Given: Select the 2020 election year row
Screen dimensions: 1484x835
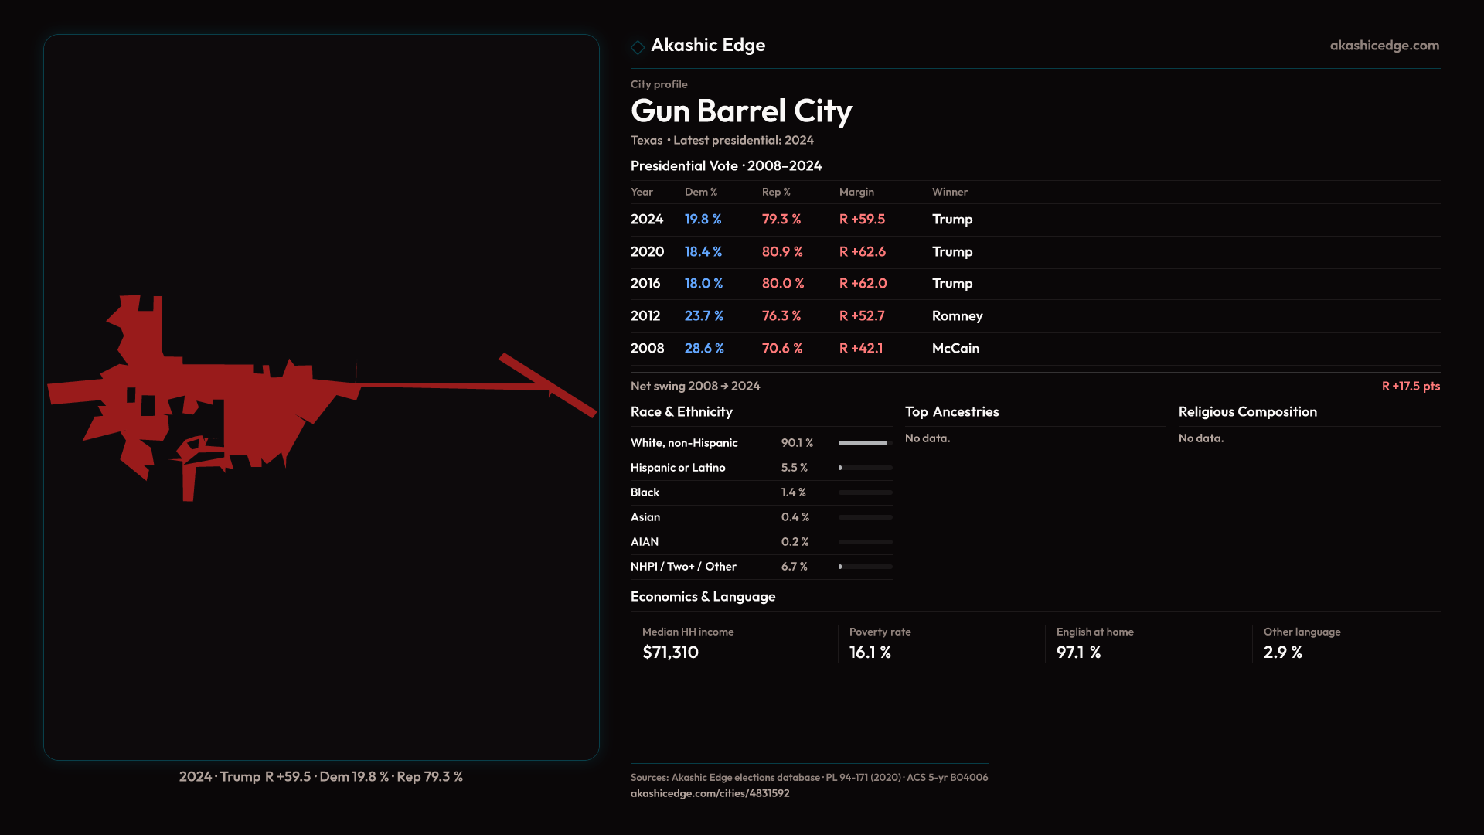Looking at the screenshot, I should click(647, 252).
